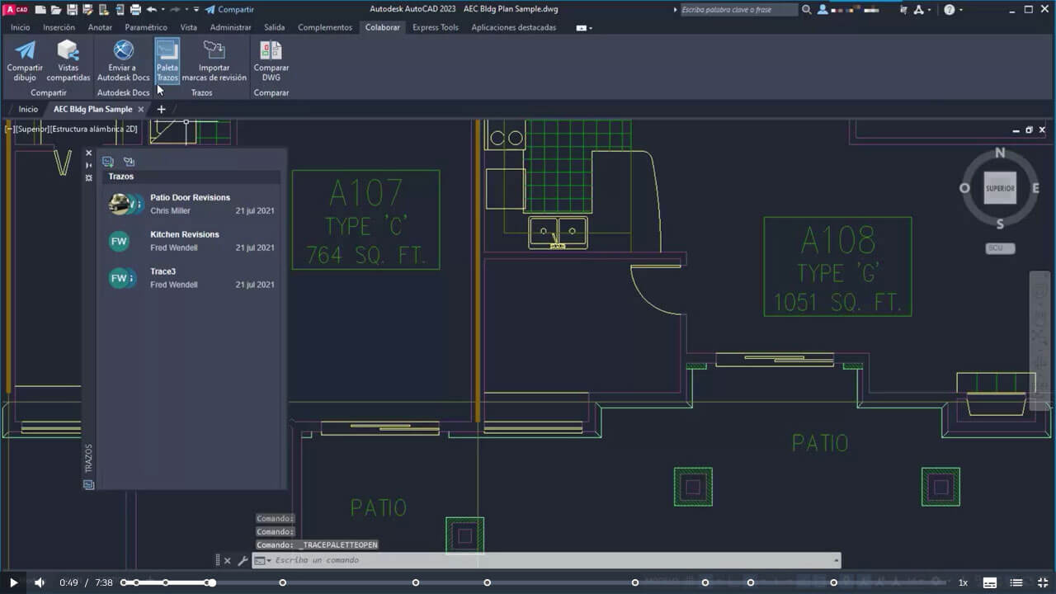Open the Autodesk connect dropdown icon
This screenshot has width=1056, height=594.
point(922,9)
